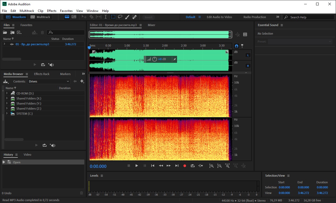336x203 pixels.
Task: Click the +0 dB volume adjust knob
Action: [154, 59]
